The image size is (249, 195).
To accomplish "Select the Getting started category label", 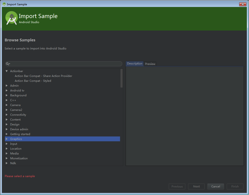I will (x=20, y=134).
